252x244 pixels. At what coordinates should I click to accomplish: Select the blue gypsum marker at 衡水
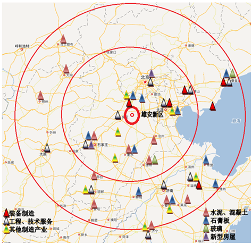(135, 149)
